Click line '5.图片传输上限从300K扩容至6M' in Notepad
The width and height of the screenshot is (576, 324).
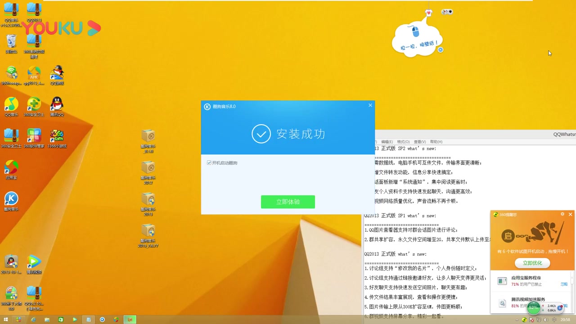(413, 307)
